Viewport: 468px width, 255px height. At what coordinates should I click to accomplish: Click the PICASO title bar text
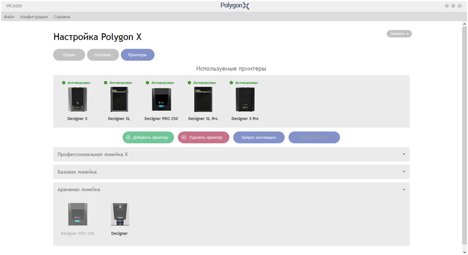(14, 6)
